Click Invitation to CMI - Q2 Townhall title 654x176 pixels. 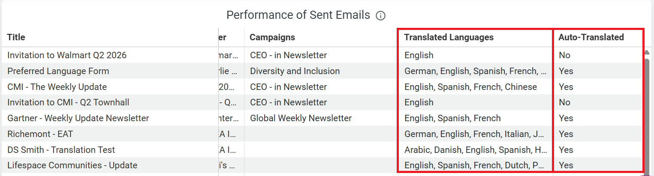68,102
